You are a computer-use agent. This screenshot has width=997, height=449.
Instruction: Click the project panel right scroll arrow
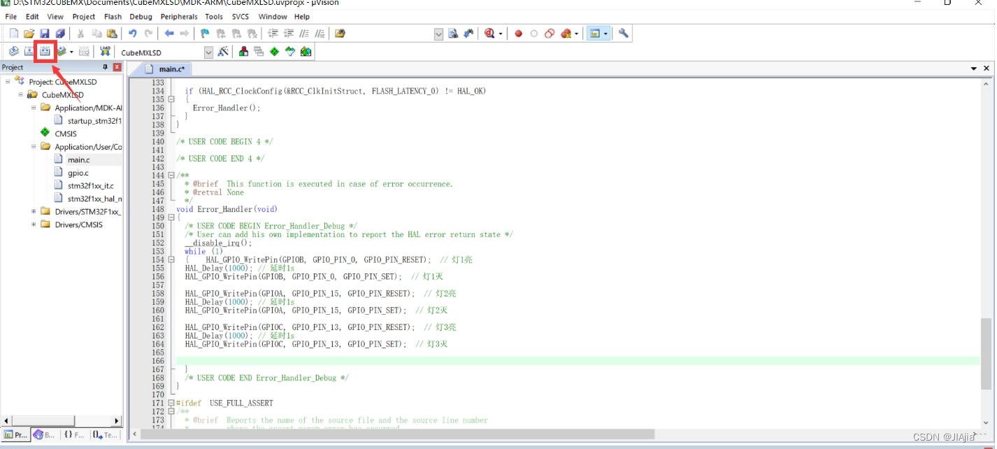pos(117,422)
